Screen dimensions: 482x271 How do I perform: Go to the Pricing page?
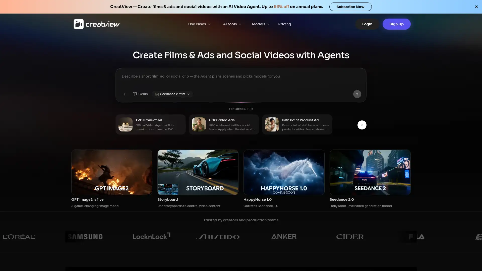click(284, 24)
